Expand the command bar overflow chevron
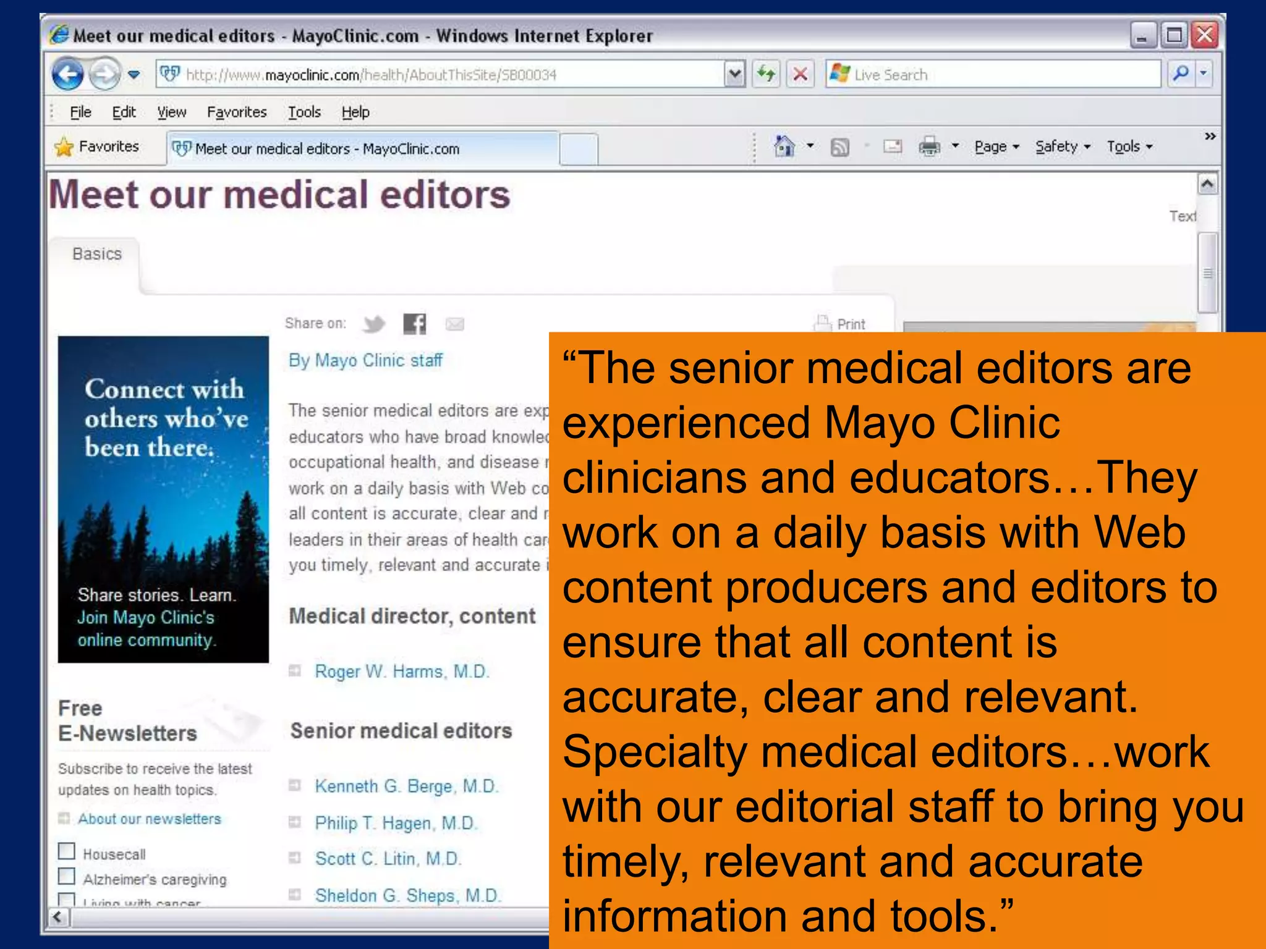This screenshot has width=1266, height=949. pos(1210,136)
